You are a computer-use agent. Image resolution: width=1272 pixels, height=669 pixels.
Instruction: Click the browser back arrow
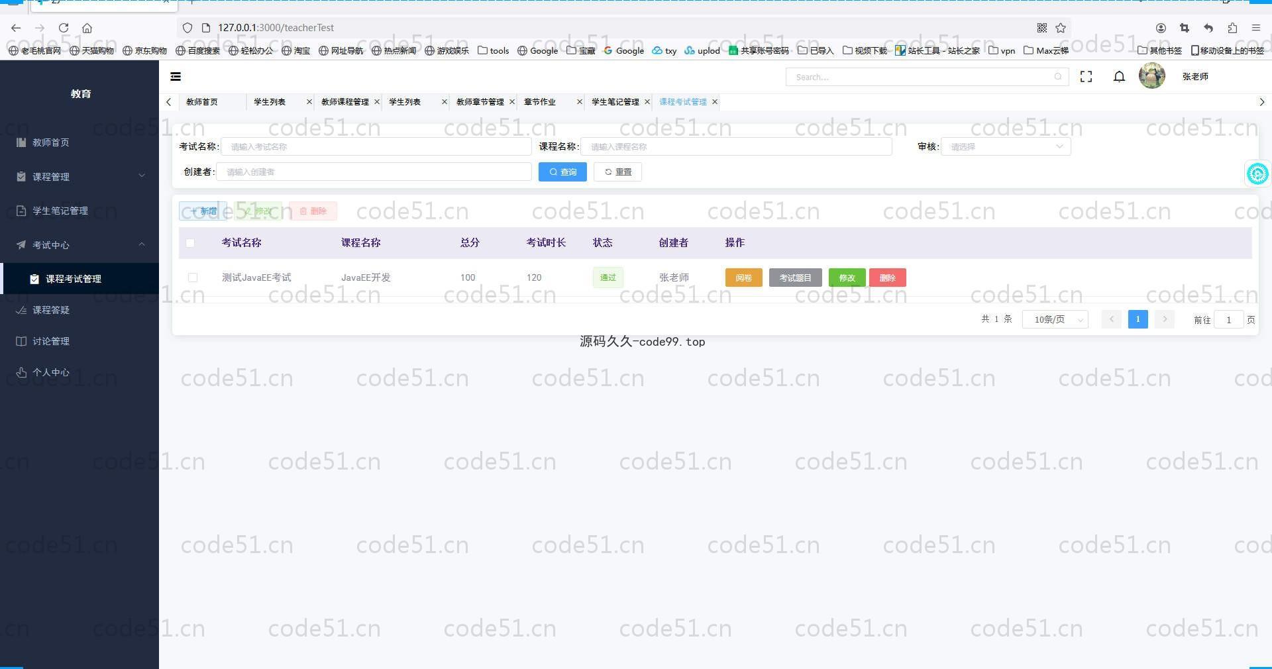pyautogui.click(x=16, y=28)
